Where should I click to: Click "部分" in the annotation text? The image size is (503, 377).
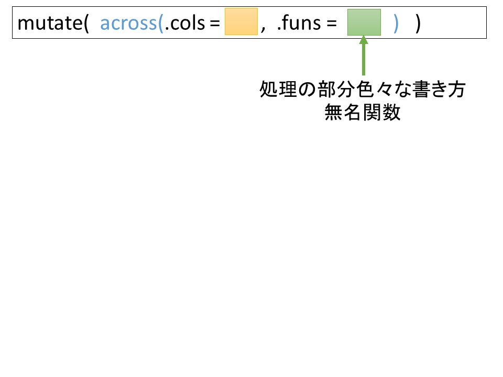(334, 90)
